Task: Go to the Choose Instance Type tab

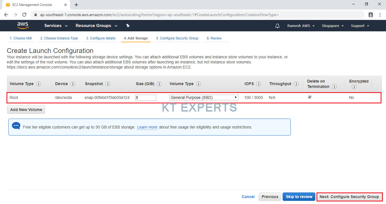Action: [x=59, y=38]
